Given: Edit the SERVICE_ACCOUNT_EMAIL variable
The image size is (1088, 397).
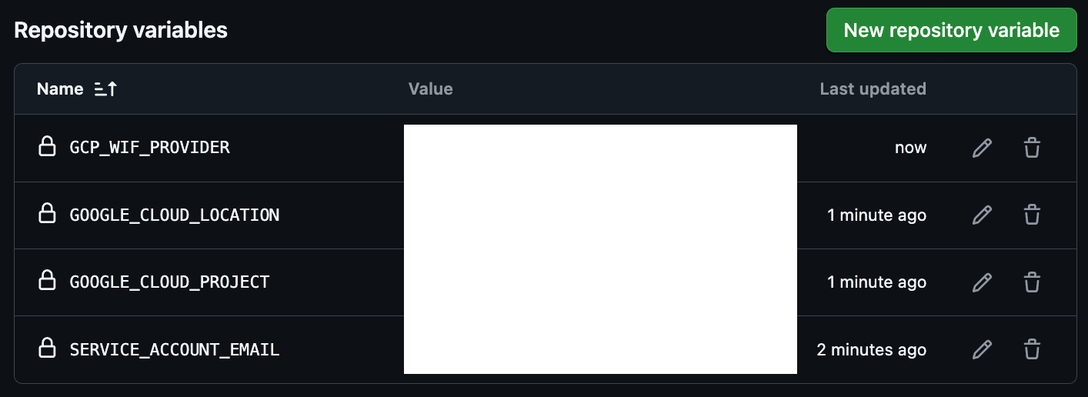Looking at the screenshot, I should tap(982, 350).
